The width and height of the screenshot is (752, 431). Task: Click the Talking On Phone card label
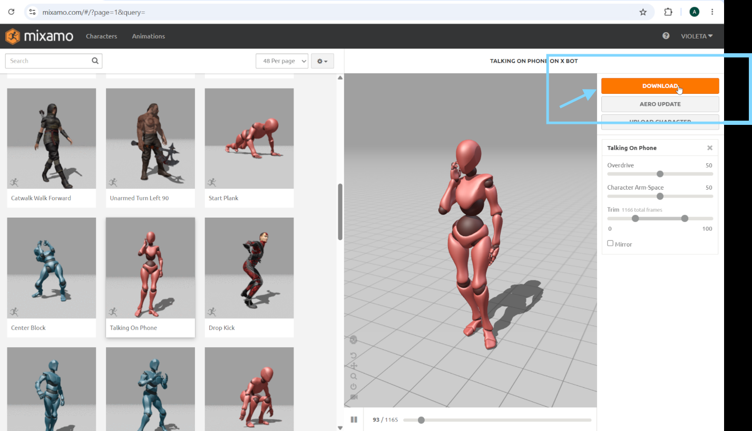tap(133, 328)
